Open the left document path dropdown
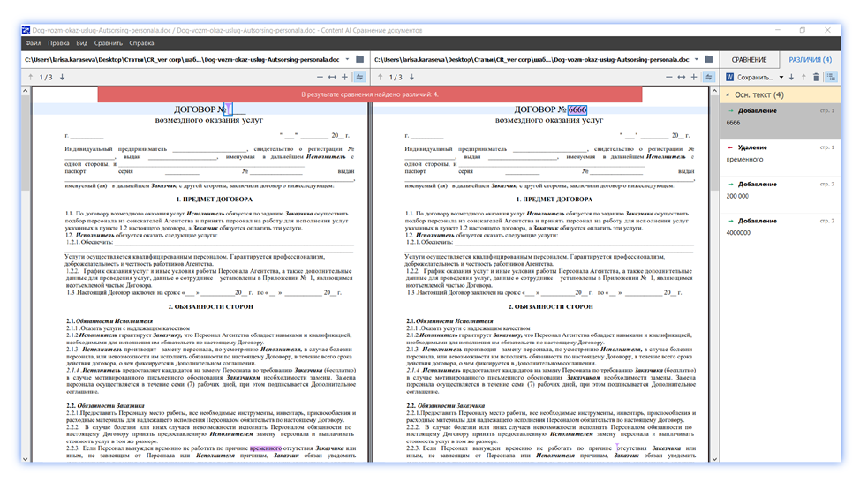860x482 pixels. pyautogui.click(x=347, y=59)
